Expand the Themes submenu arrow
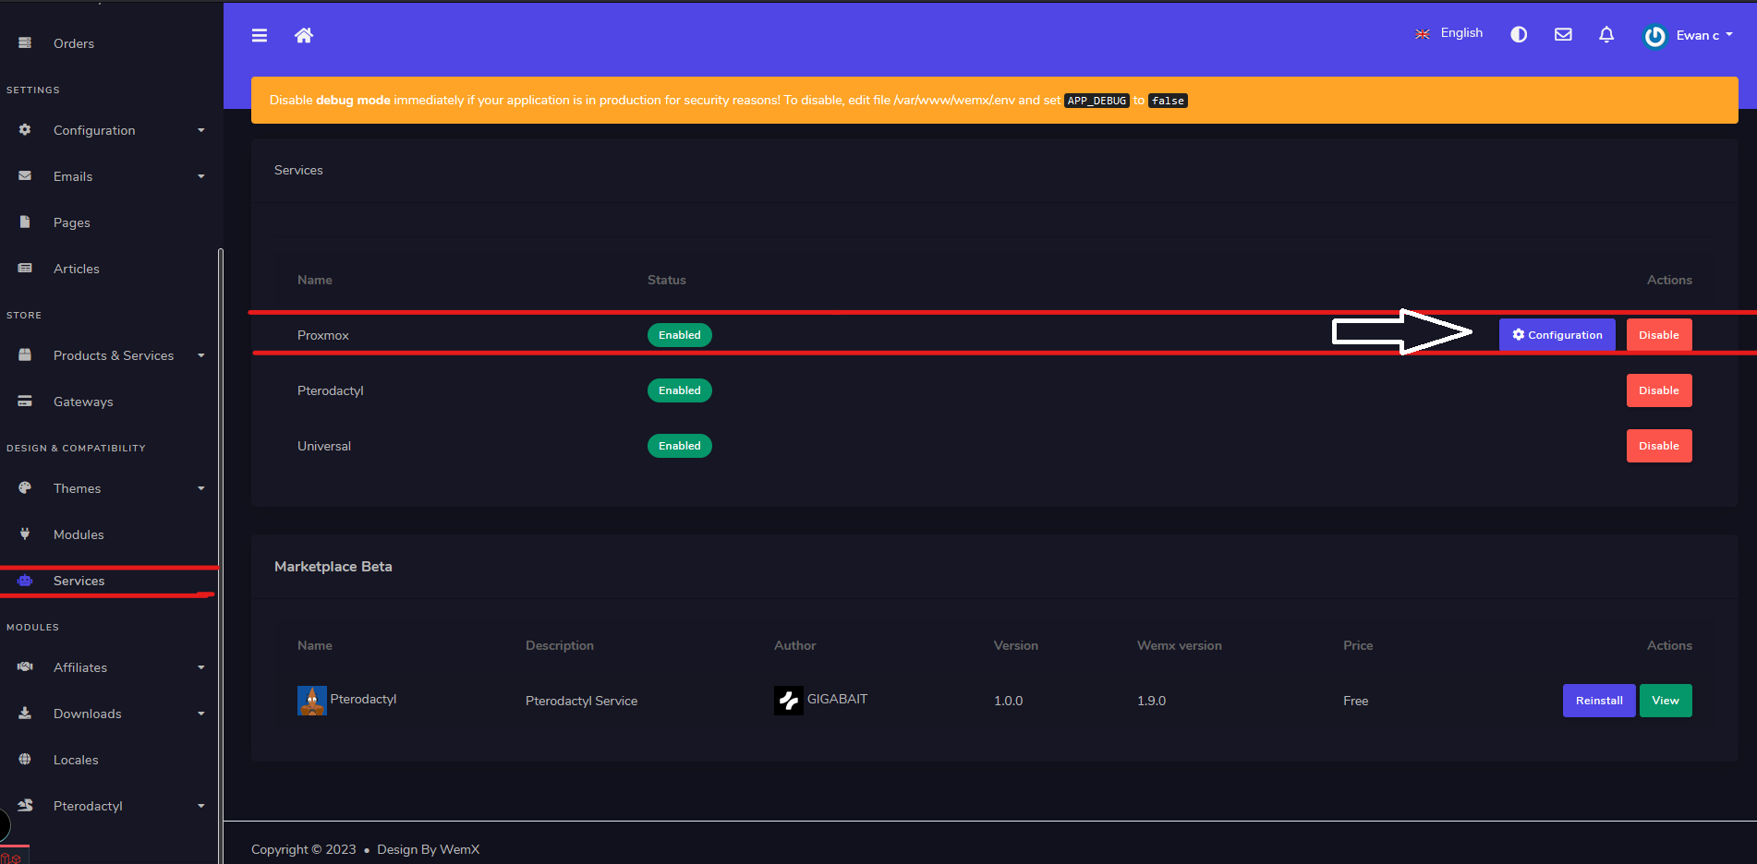The width and height of the screenshot is (1757, 864). point(201,488)
